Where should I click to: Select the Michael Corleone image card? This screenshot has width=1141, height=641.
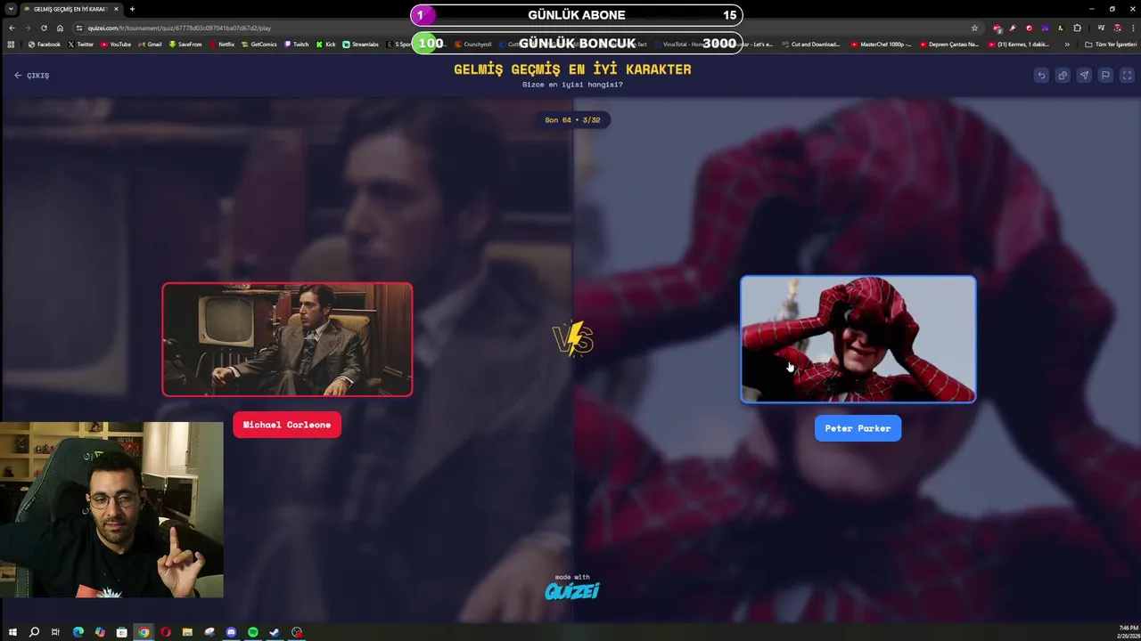click(x=287, y=339)
